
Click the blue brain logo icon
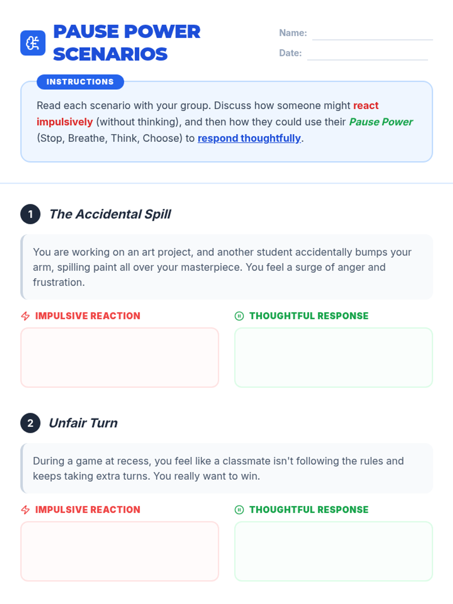(33, 43)
